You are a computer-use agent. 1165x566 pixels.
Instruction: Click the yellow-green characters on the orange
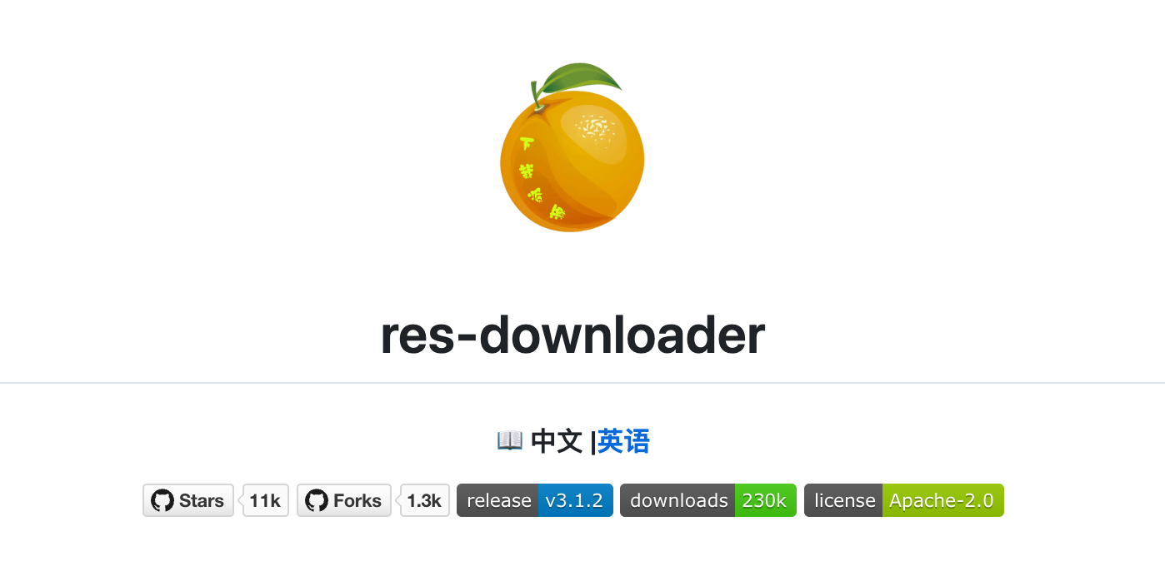click(x=540, y=181)
